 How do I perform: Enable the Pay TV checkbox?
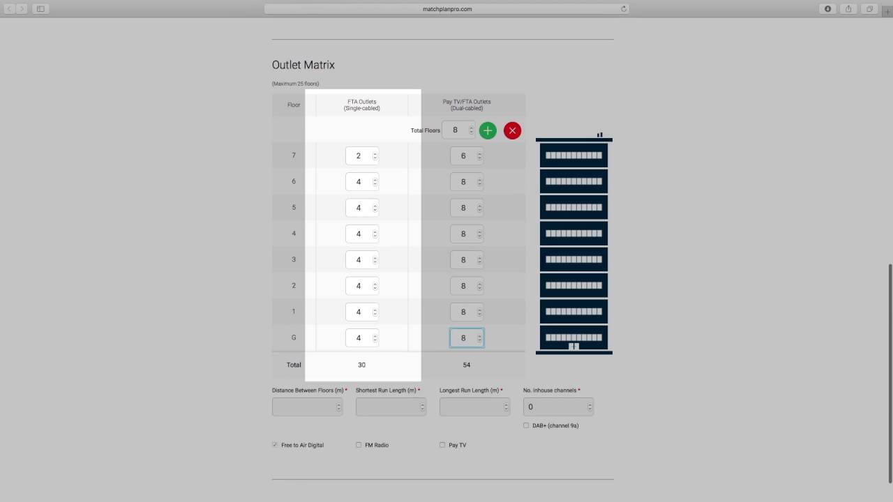(442, 444)
